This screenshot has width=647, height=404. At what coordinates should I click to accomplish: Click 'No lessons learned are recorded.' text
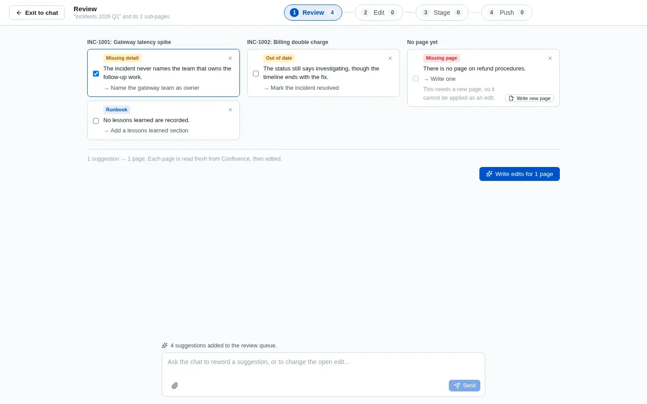point(146,120)
